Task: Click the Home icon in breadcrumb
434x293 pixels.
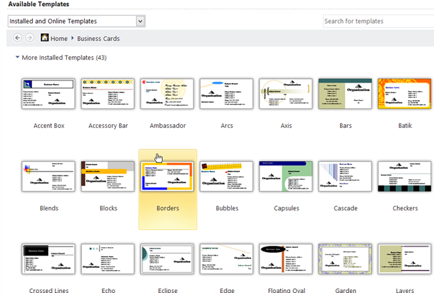Action: click(x=45, y=38)
